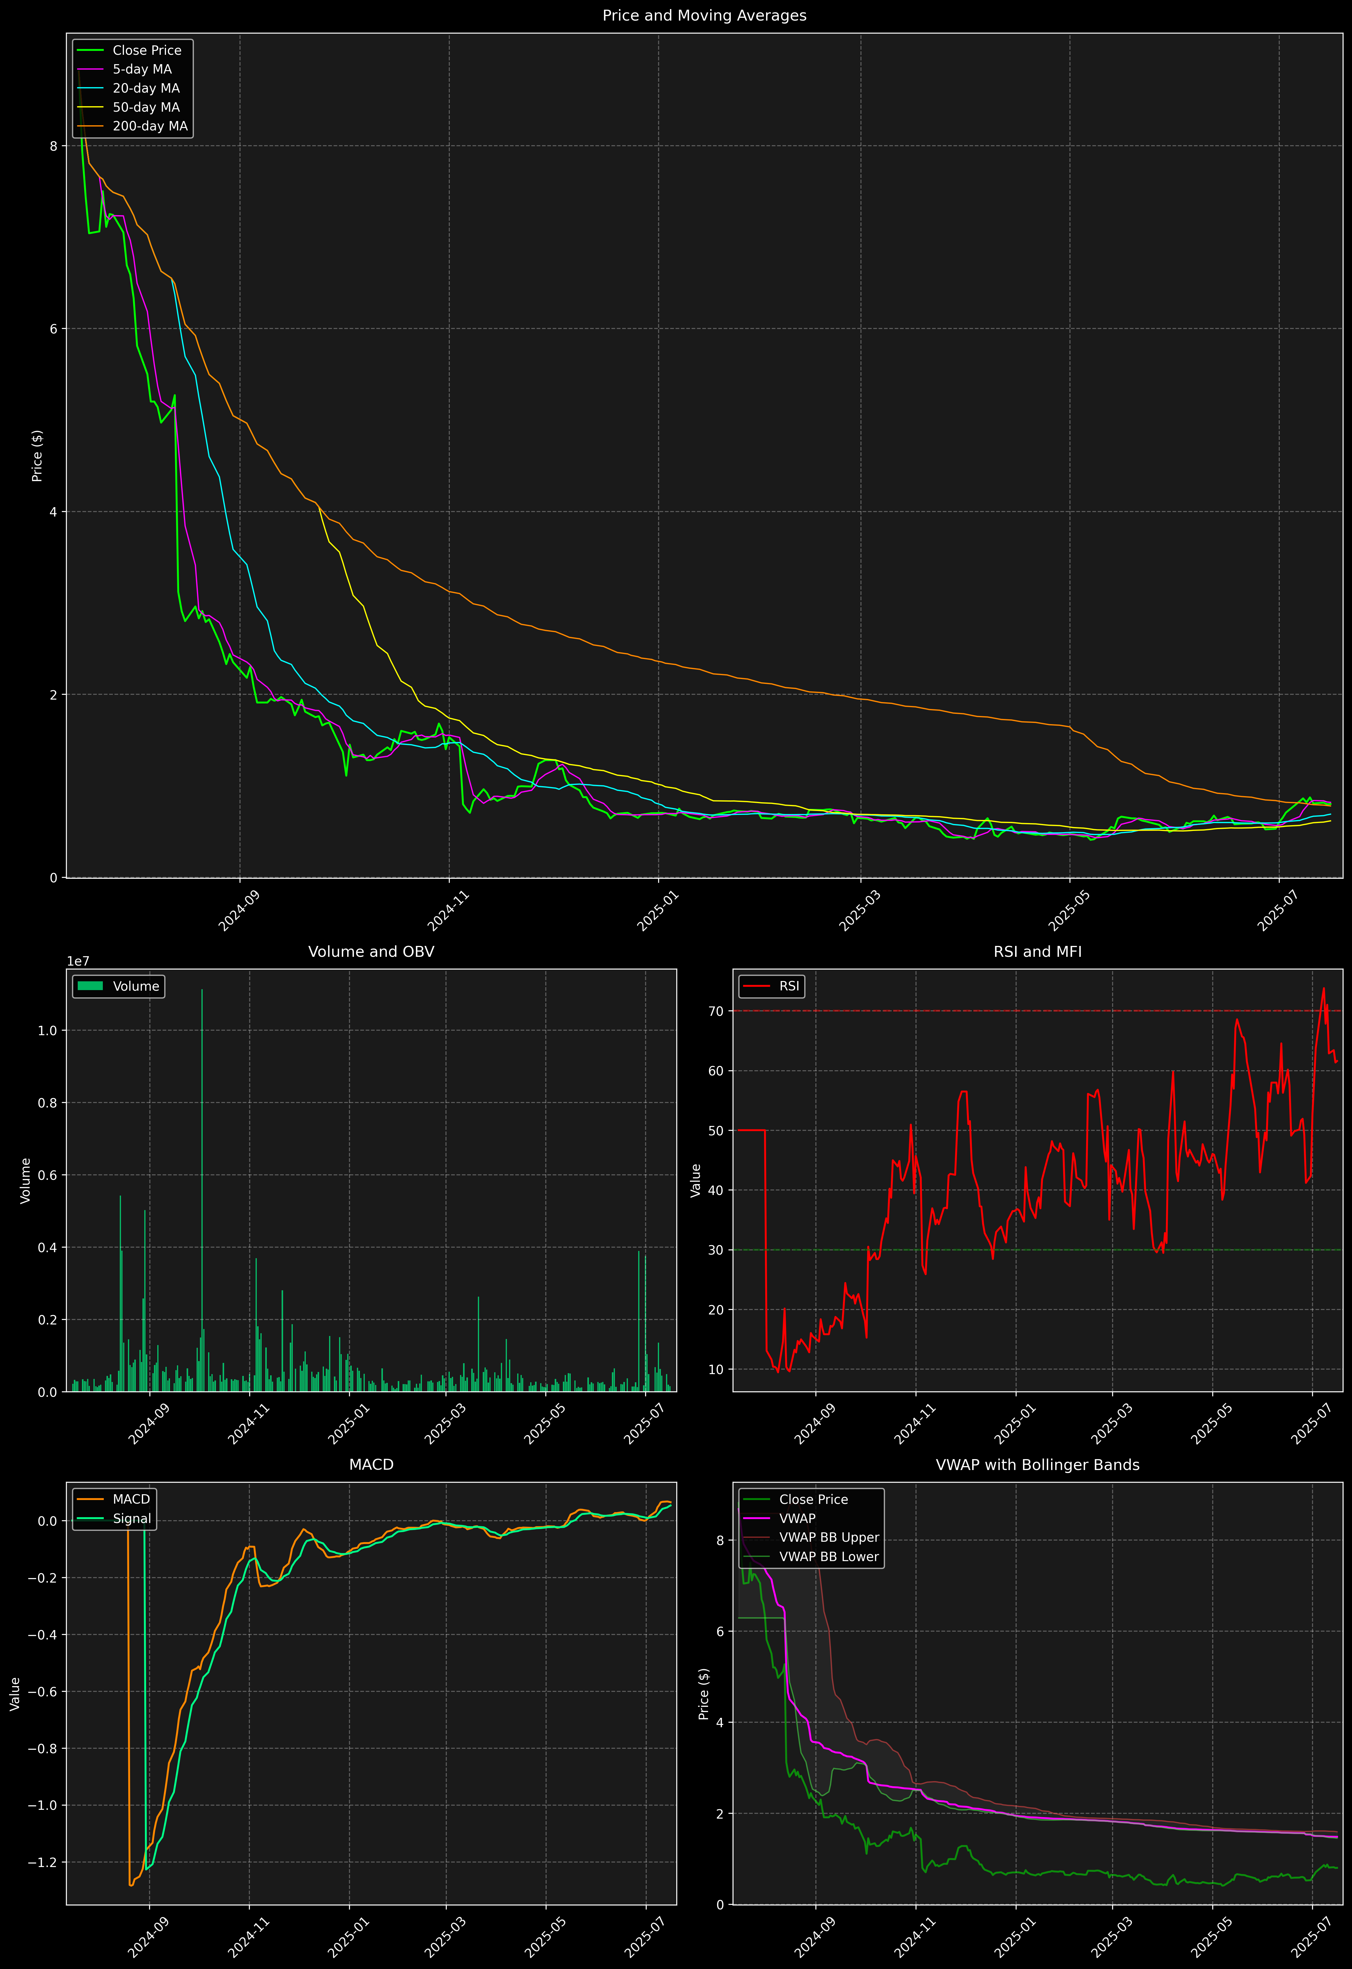Screen dimensions: 1352x1969
Task: Click the 'Value' axis label of RSI chart
Action: click(x=695, y=1180)
